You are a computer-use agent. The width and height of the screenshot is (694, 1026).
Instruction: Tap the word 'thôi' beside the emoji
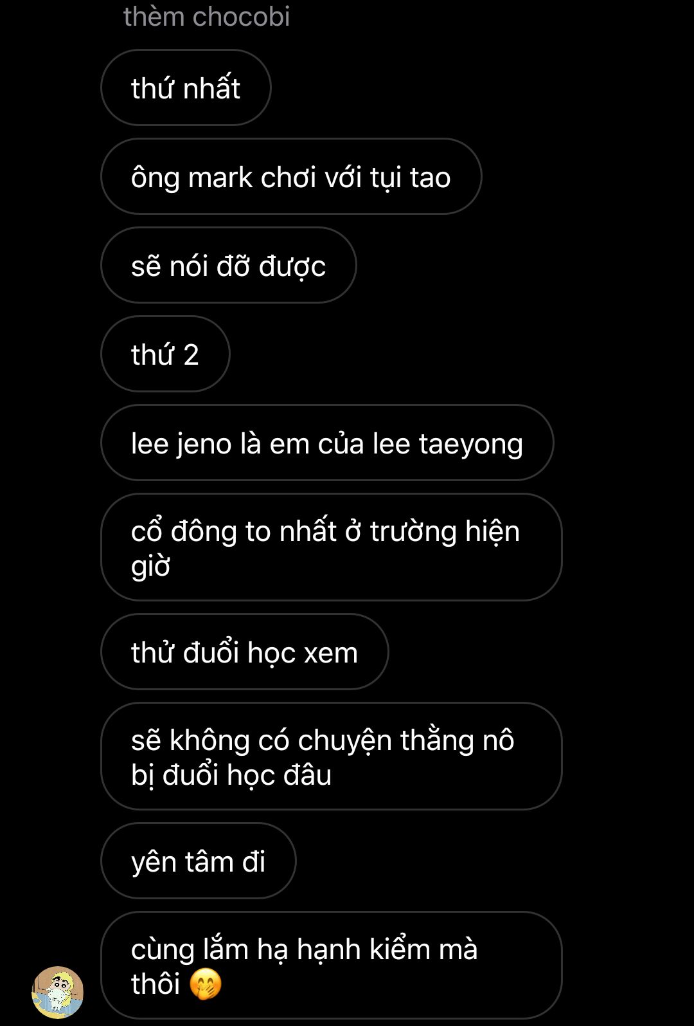156,984
